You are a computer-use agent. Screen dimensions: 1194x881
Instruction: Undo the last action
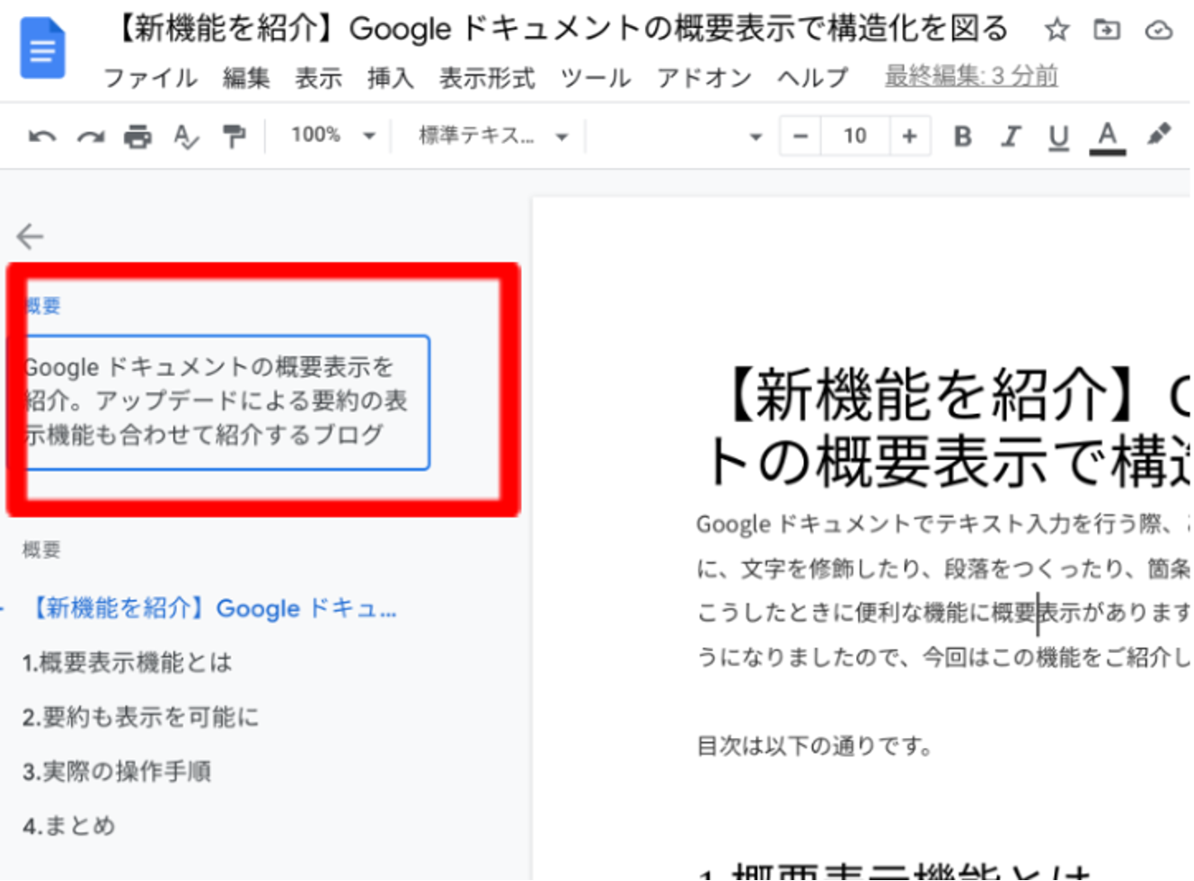(42, 137)
